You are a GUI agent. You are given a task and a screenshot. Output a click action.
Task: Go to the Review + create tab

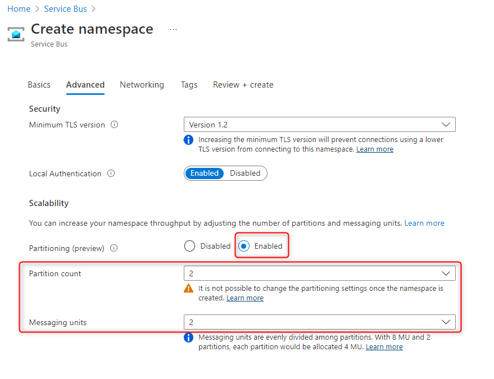243,85
